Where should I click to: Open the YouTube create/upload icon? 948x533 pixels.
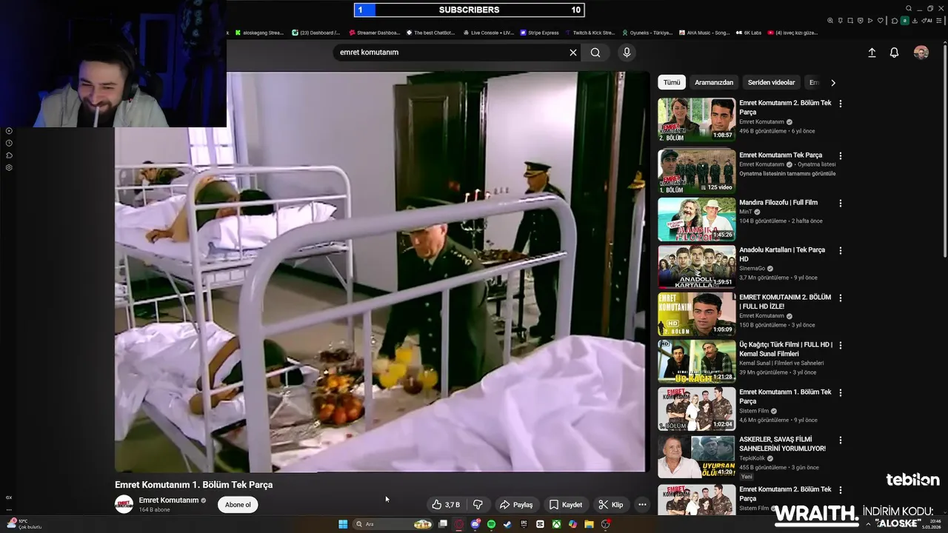coord(872,53)
